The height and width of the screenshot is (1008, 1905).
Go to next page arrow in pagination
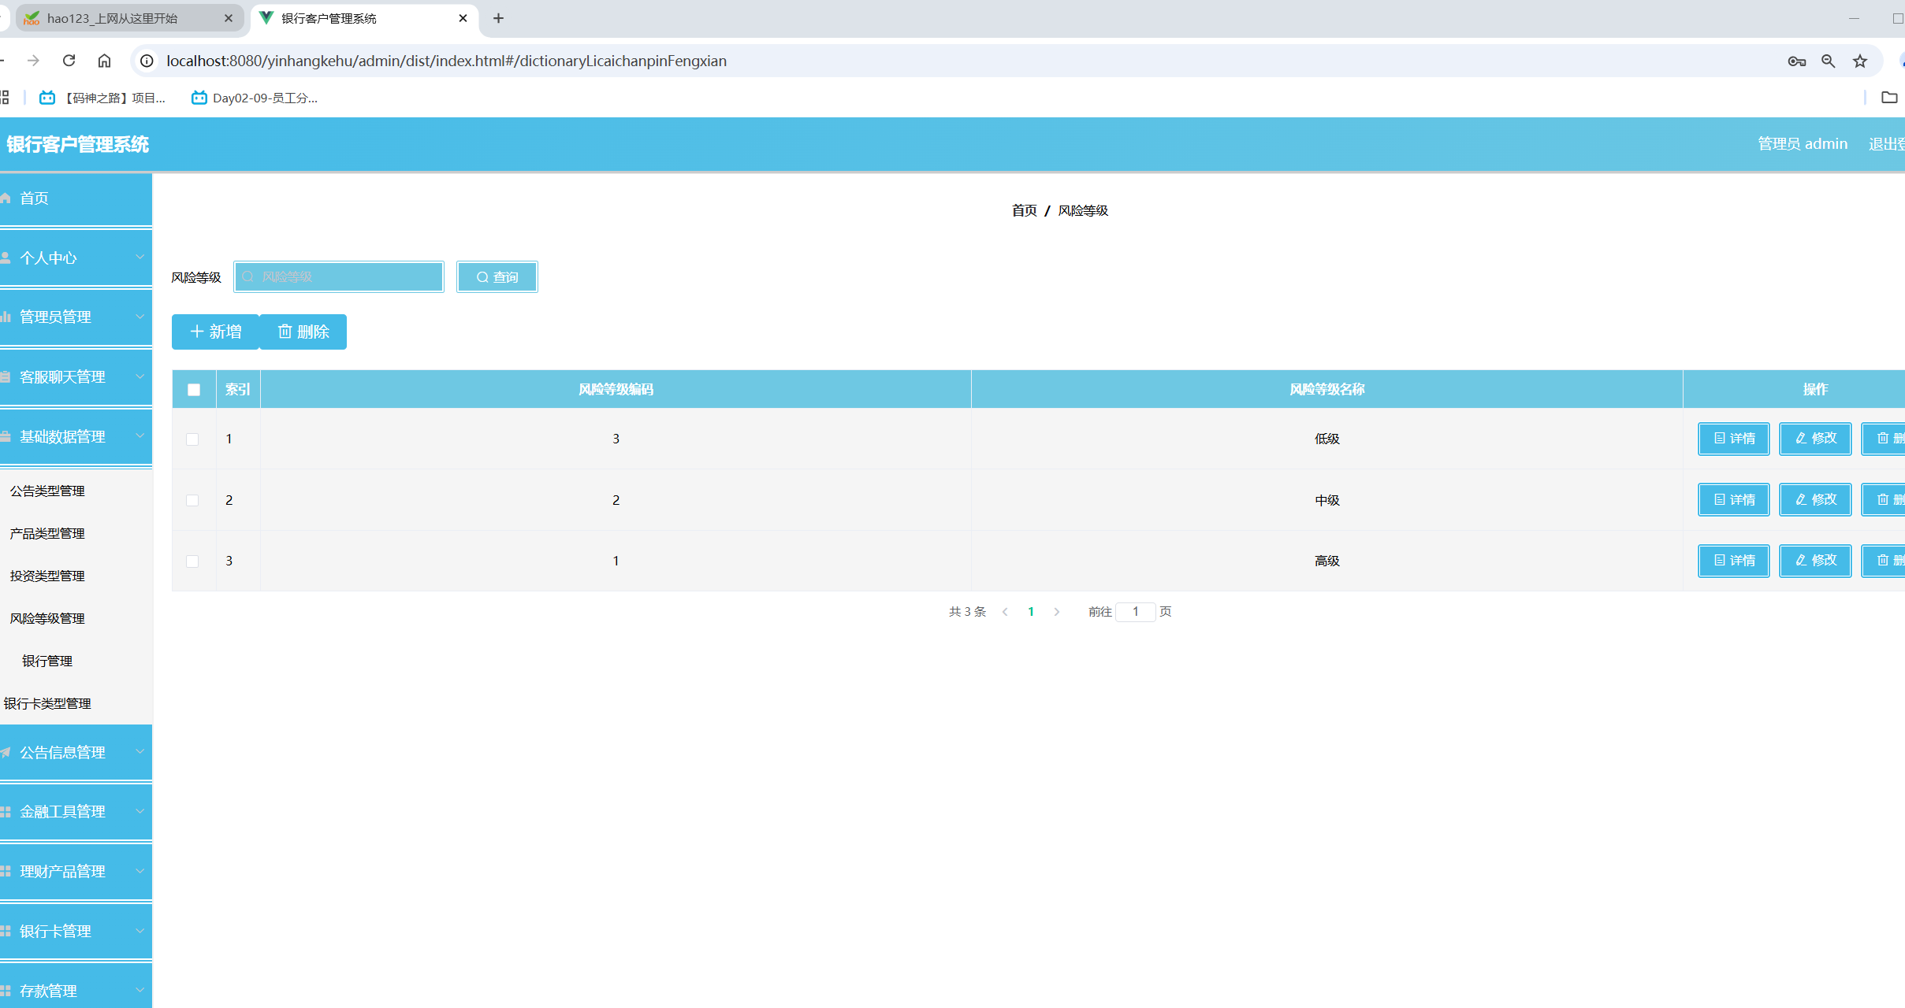(x=1057, y=612)
